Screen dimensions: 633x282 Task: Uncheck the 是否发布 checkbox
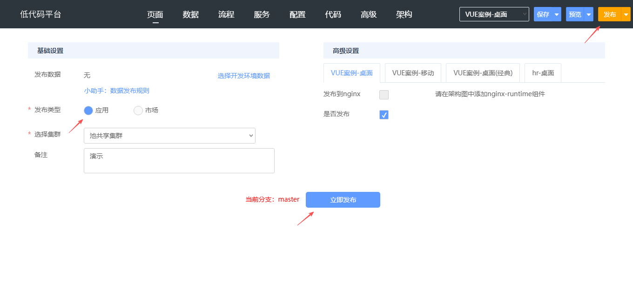point(384,115)
